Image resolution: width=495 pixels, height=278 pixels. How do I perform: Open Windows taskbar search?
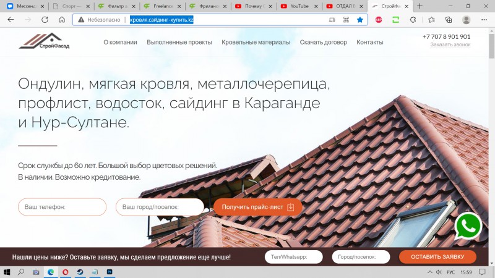(x=21, y=272)
